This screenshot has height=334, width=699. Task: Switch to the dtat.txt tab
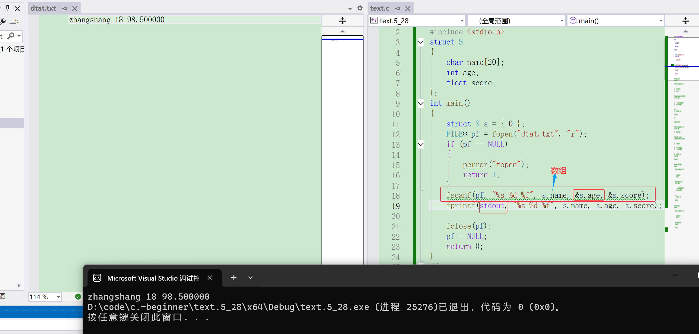click(x=43, y=8)
